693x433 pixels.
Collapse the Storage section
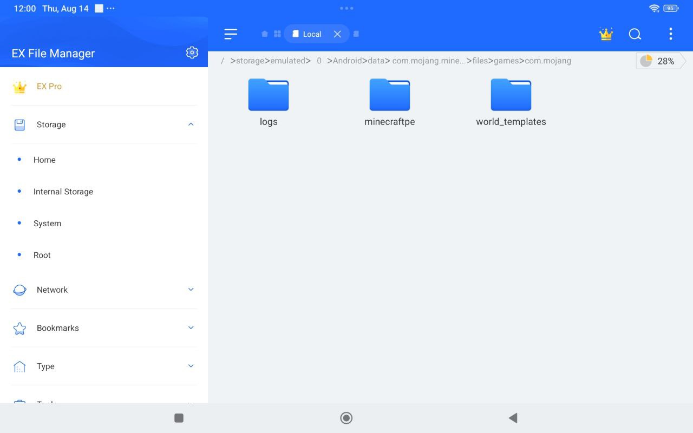(x=191, y=124)
